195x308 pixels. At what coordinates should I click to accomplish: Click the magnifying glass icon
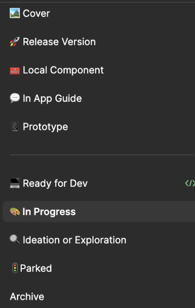(x=15, y=240)
